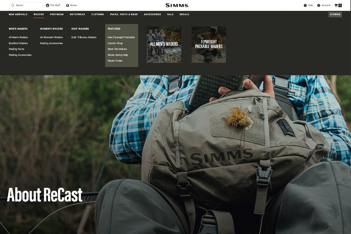Click the Men's Waders heading
The width and height of the screenshot is (351, 234).
pyautogui.click(x=18, y=28)
